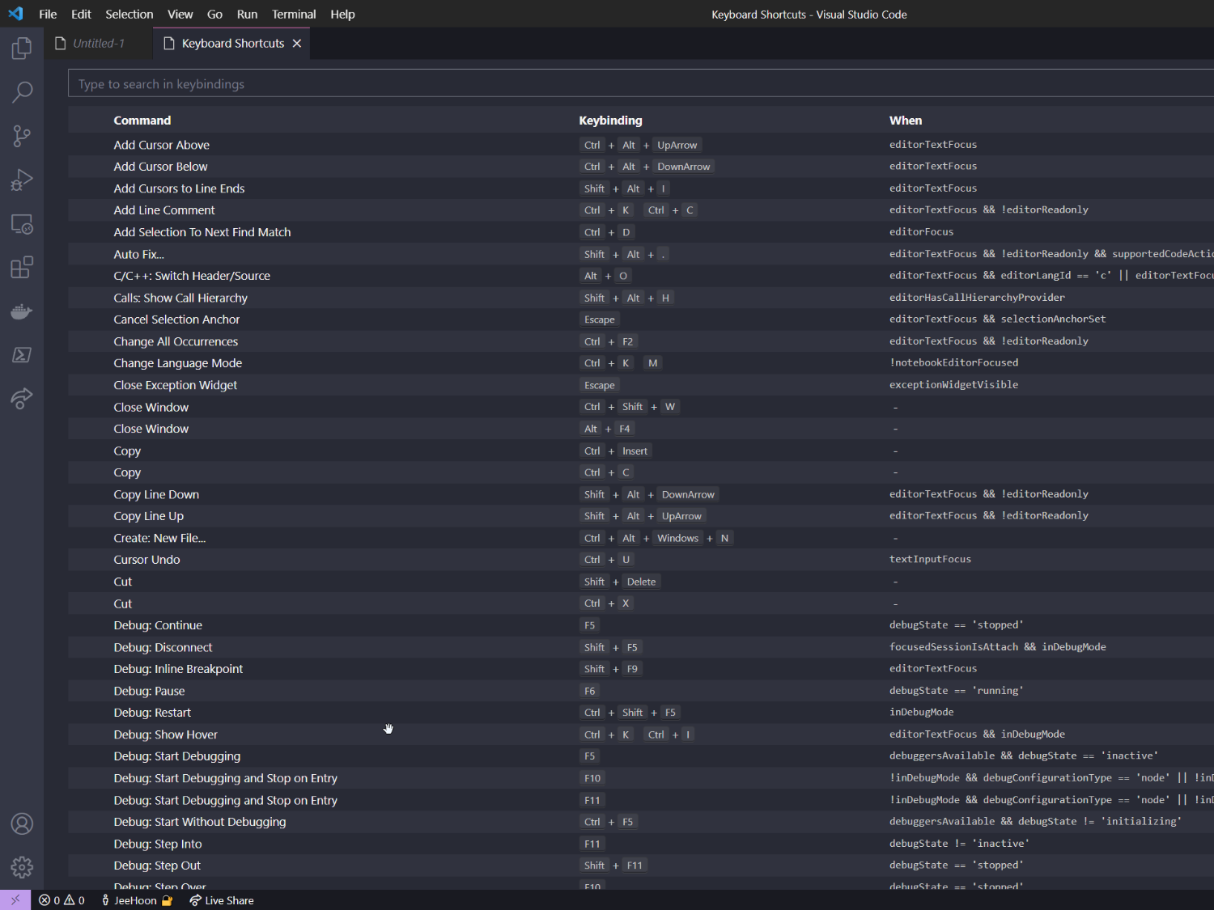Select Close Exception Widget row
The image size is (1214, 910).
point(641,385)
